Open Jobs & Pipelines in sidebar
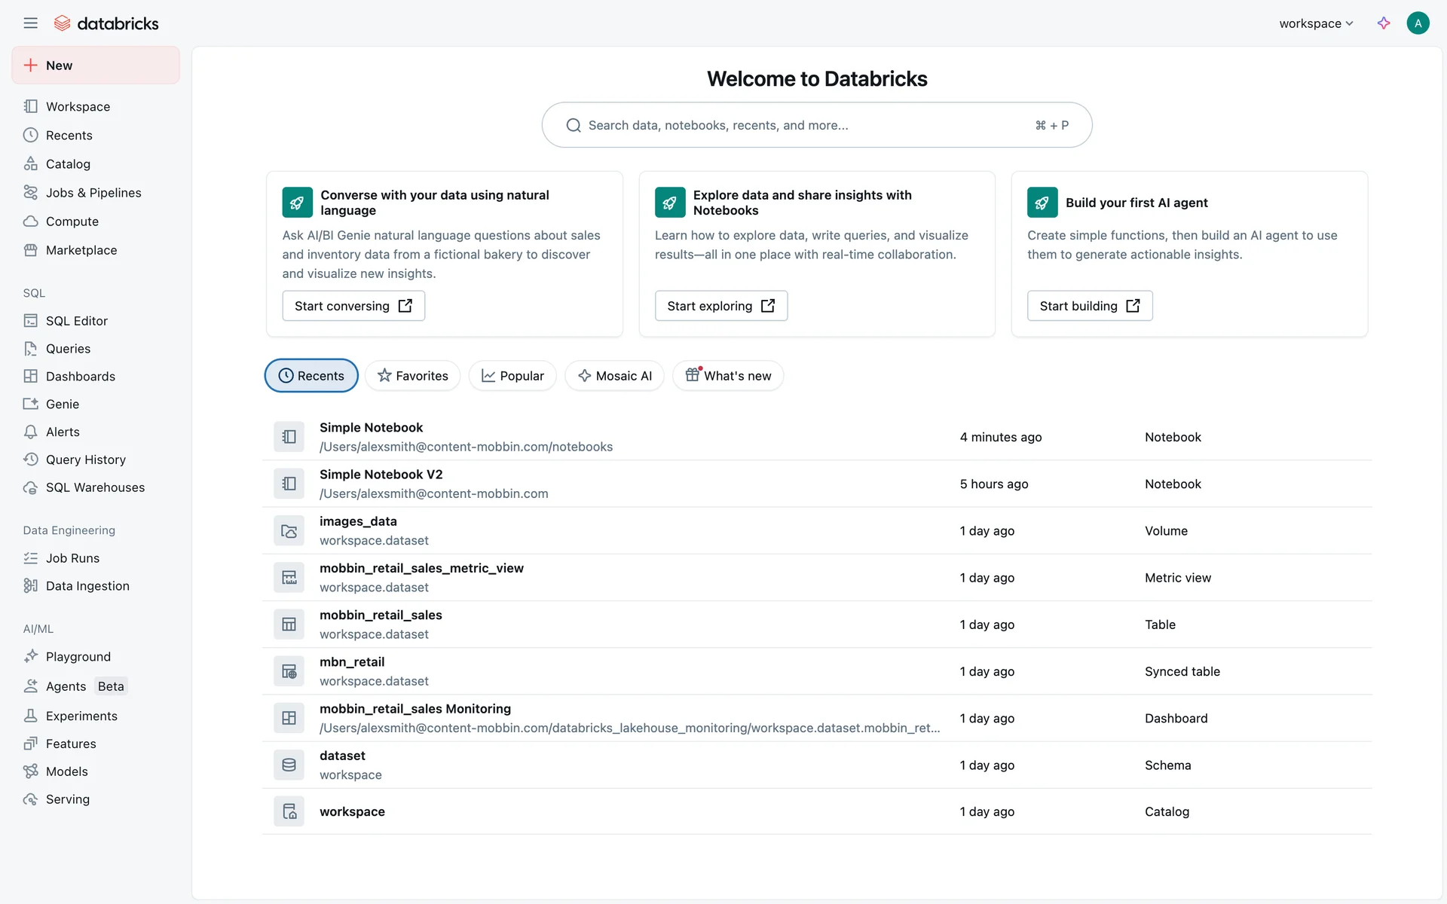This screenshot has width=1447, height=904. [93, 193]
